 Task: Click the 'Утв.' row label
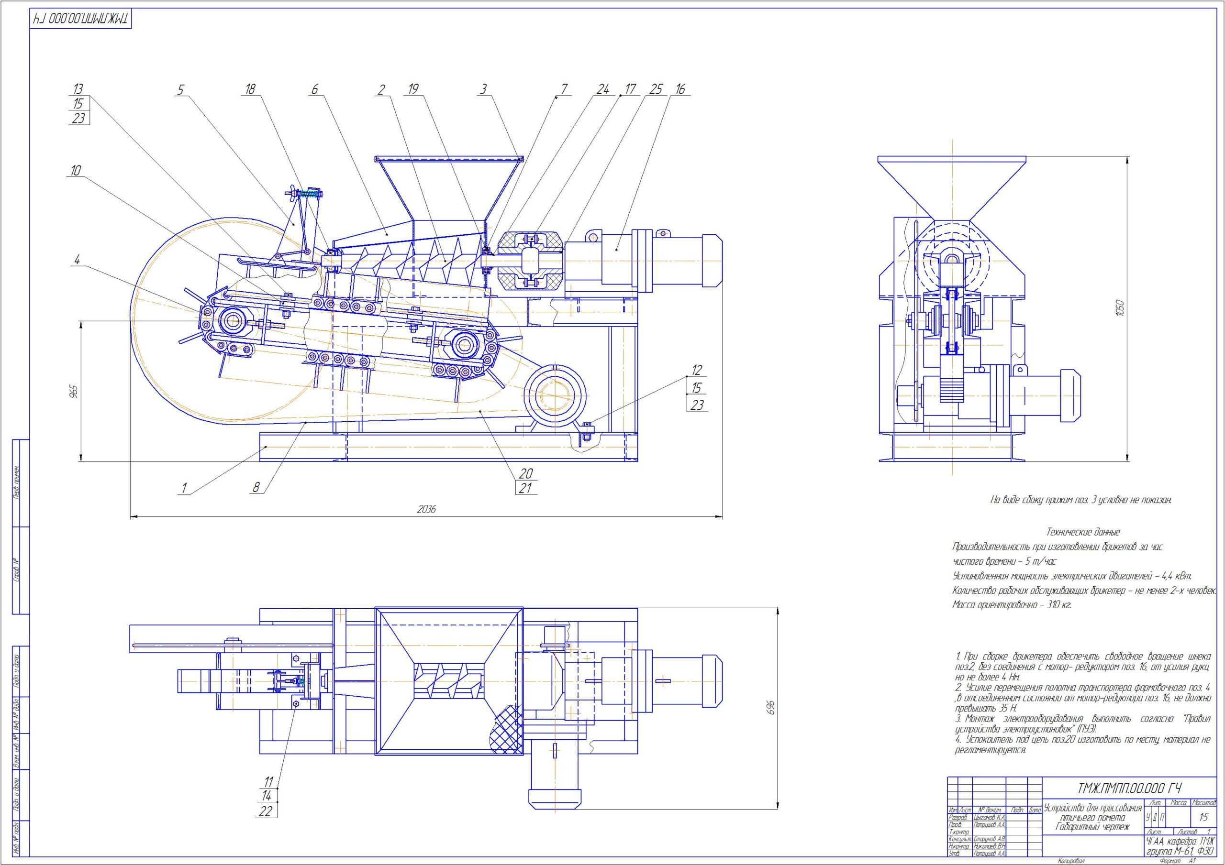(x=955, y=854)
